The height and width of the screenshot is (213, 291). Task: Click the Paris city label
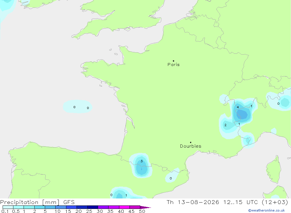coord(173,65)
